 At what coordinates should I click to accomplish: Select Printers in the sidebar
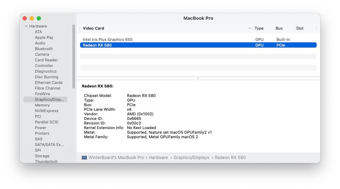pos(42,133)
